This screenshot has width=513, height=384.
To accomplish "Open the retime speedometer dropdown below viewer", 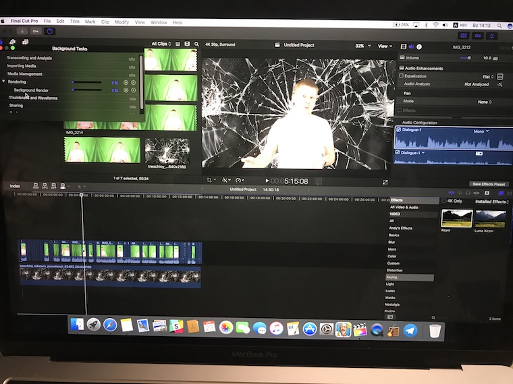I will click(240, 181).
